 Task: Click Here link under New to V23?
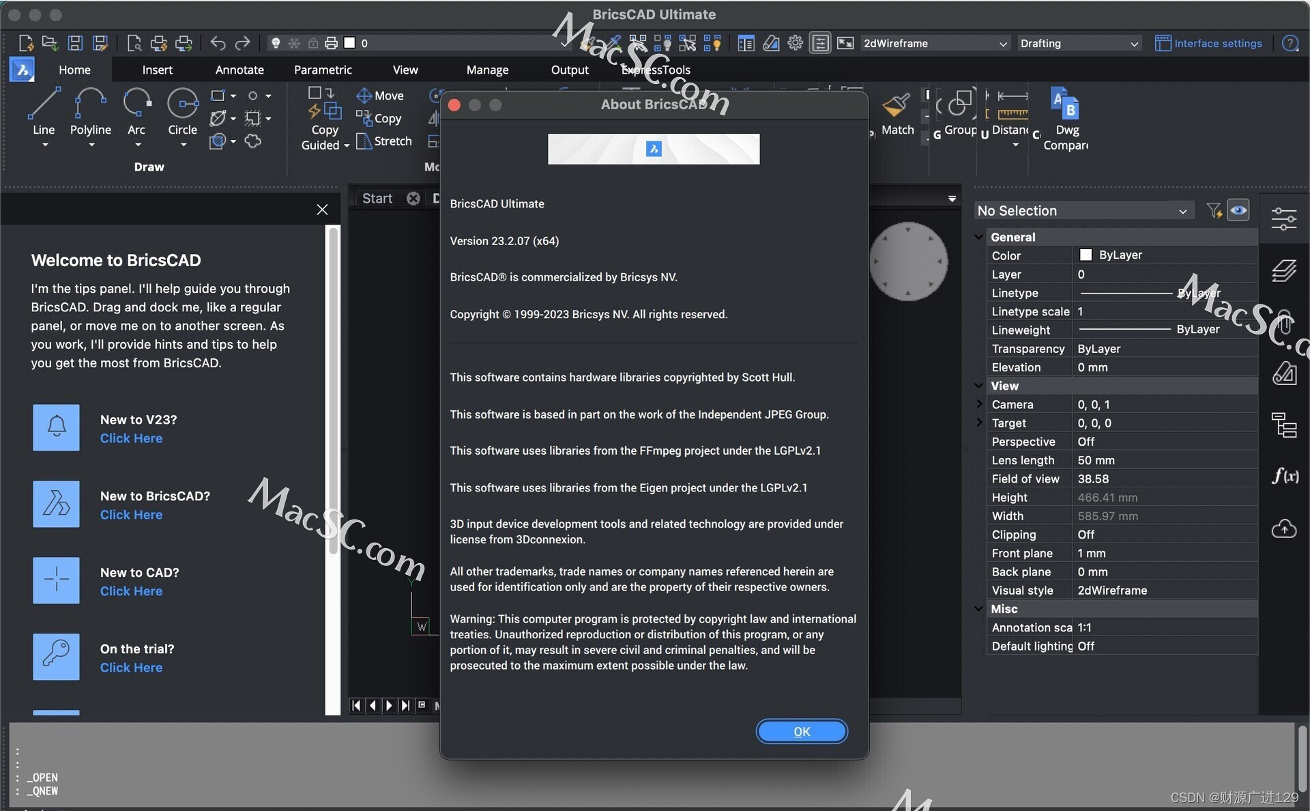pyautogui.click(x=131, y=438)
